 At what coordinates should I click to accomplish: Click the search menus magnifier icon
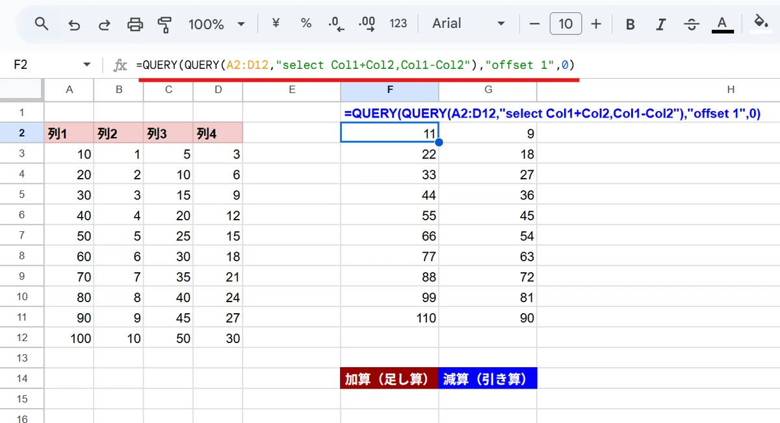tap(42, 25)
